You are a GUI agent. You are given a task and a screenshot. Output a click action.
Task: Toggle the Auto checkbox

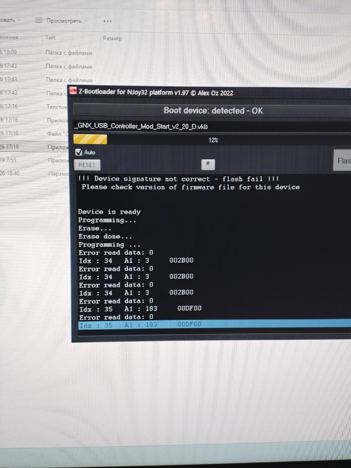click(79, 152)
